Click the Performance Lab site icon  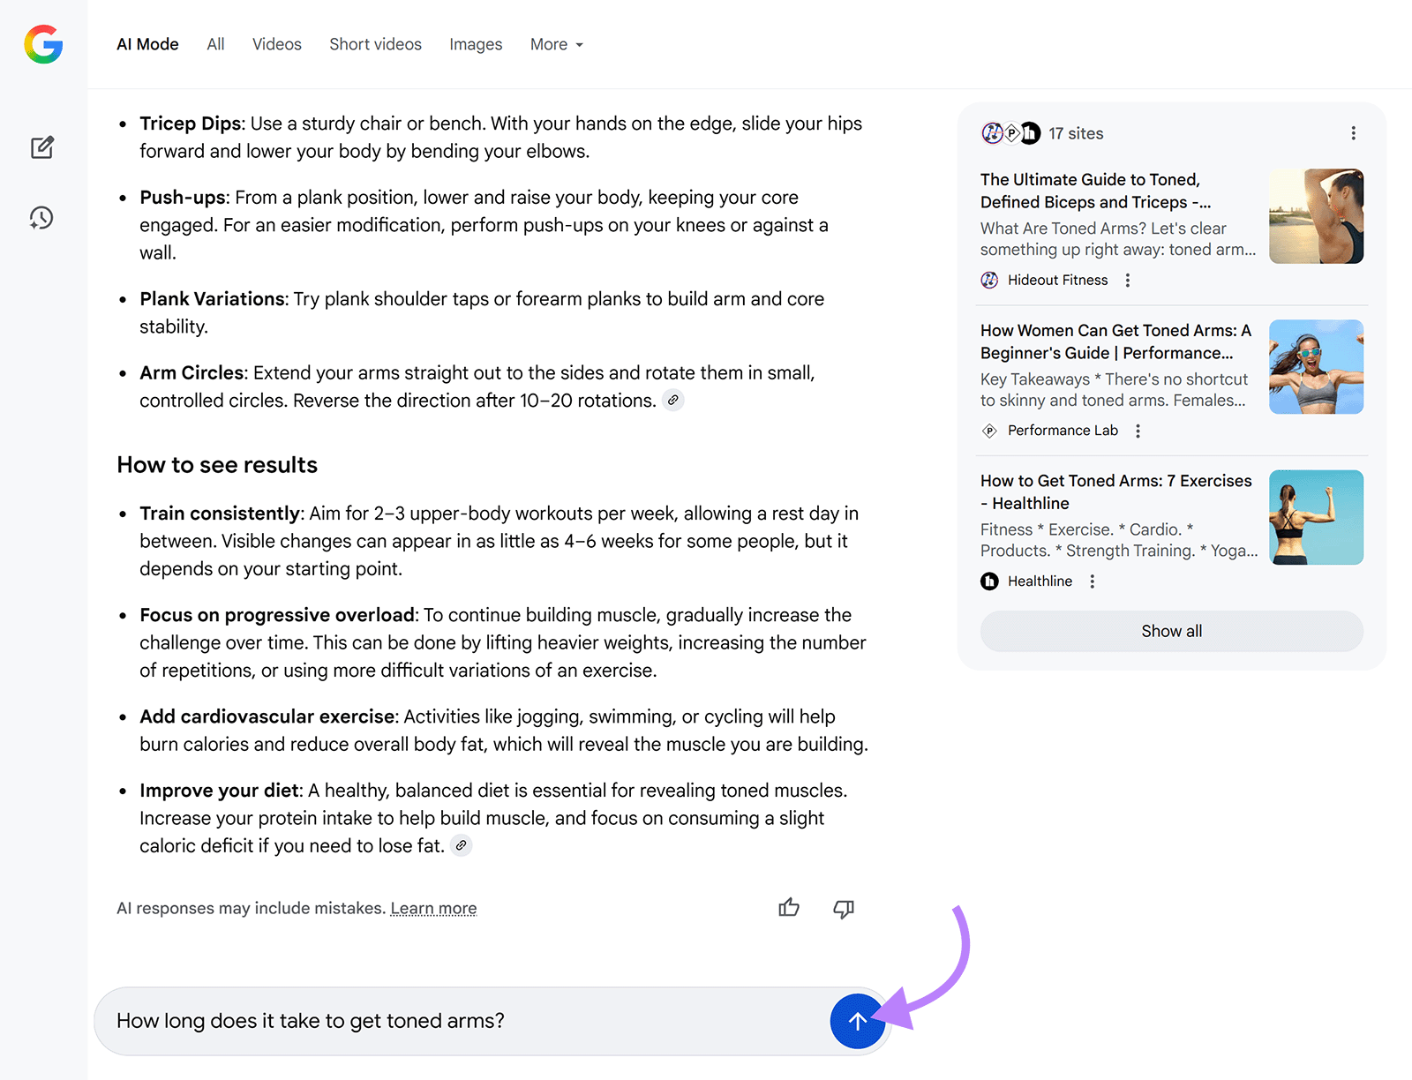coord(989,431)
